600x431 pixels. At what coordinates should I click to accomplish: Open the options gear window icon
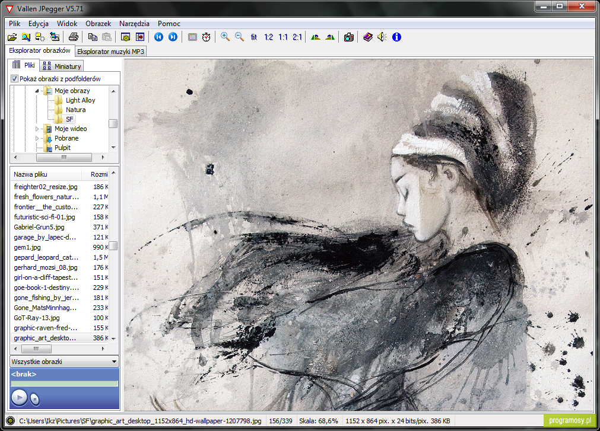(x=125, y=37)
